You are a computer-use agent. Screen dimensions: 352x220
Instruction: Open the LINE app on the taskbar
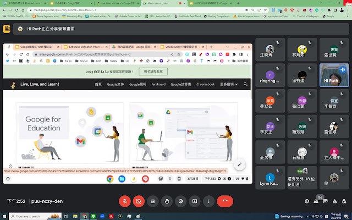click(94, 216)
